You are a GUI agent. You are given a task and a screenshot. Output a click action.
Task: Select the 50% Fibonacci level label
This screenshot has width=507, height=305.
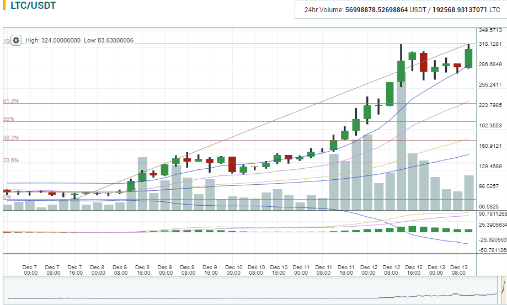pos(9,119)
